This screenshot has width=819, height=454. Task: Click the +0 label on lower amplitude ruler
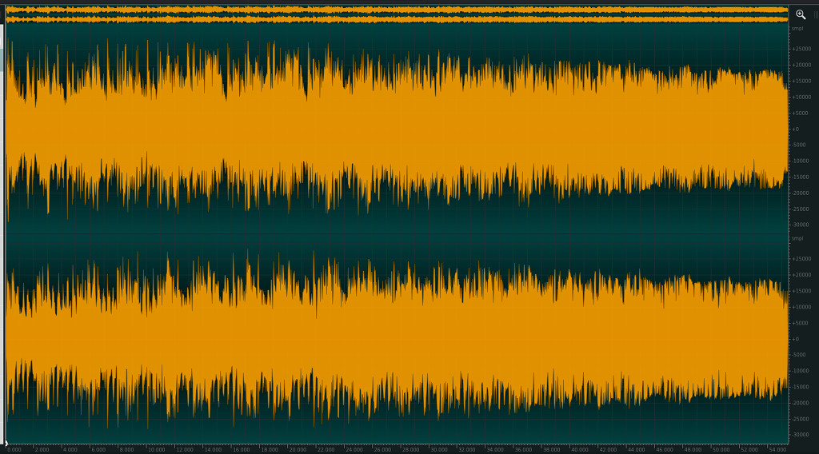796,339
